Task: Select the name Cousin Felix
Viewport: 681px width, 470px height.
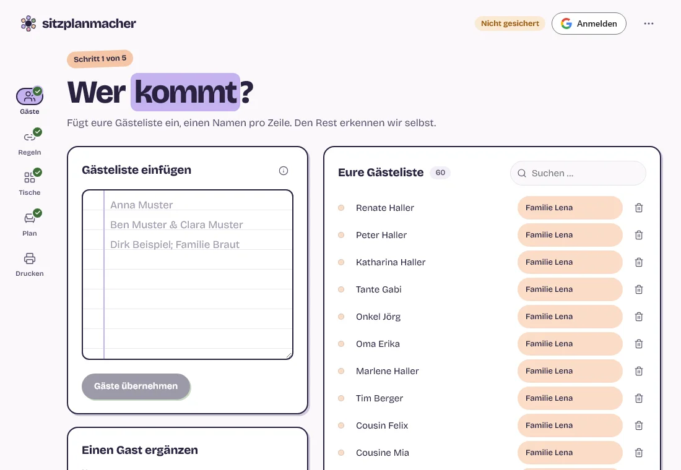Action: [382, 425]
